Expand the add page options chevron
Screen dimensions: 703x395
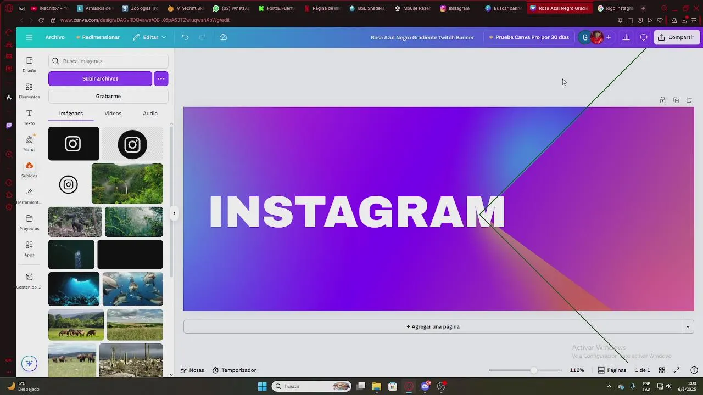point(688,326)
